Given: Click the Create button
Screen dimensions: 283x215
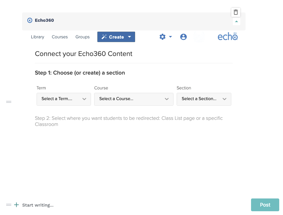Looking at the screenshot, I should pyautogui.click(x=116, y=37).
